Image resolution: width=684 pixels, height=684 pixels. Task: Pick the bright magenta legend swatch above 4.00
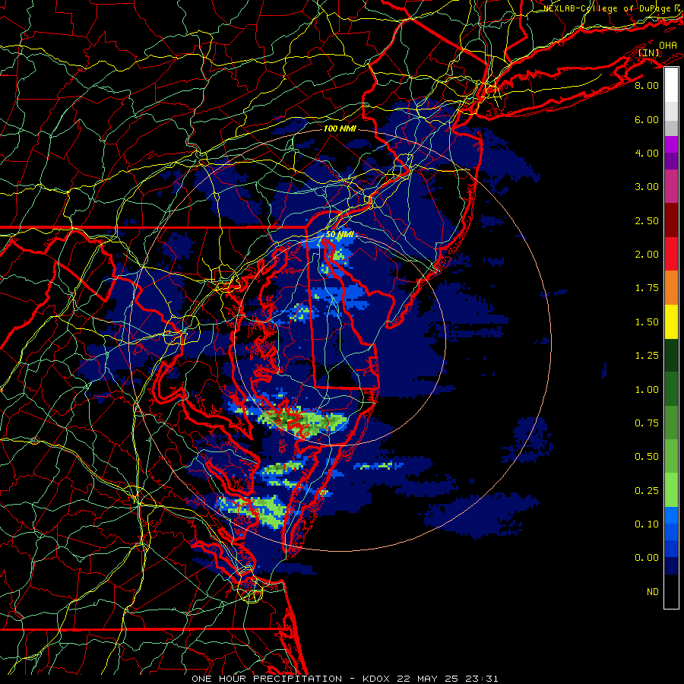[x=671, y=144]
